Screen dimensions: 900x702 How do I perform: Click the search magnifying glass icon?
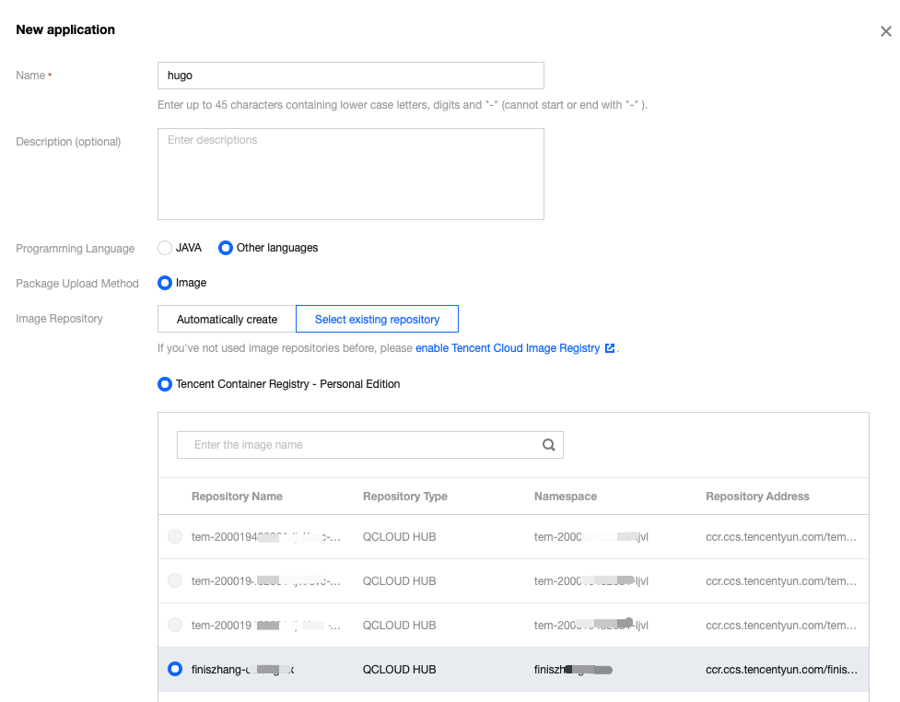pos(549,444)
